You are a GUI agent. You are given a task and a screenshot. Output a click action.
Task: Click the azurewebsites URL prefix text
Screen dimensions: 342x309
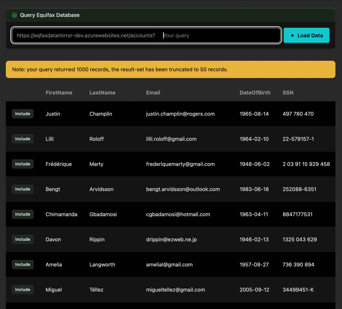tap(86, 36)
